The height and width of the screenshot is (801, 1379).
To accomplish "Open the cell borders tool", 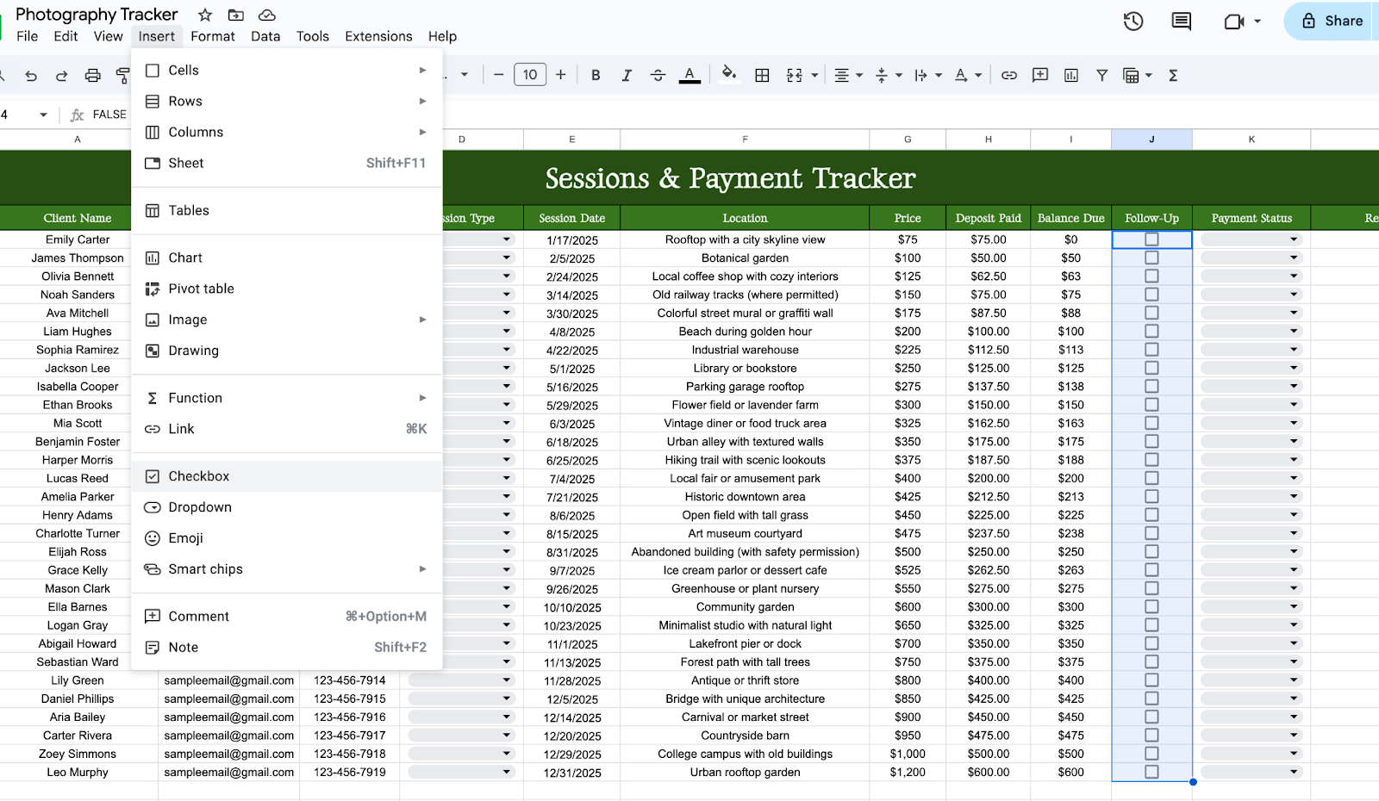I will pos(762,76).
